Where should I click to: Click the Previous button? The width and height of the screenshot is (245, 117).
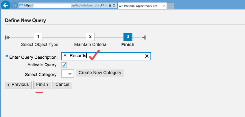(18, 85)
